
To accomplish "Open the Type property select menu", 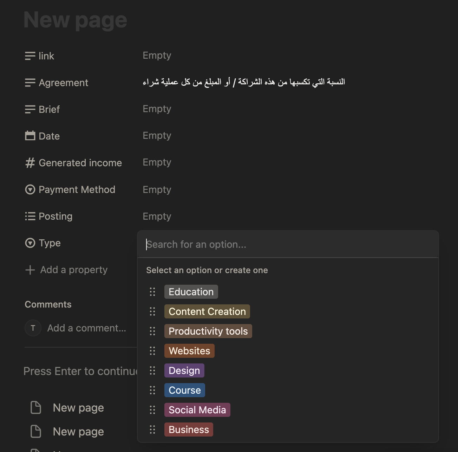I will pos(50,243).
